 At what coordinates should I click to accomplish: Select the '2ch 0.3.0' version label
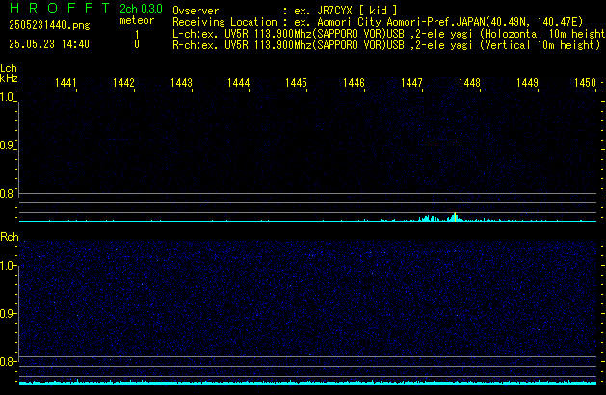pyautogui.click(x=141, y=9)
